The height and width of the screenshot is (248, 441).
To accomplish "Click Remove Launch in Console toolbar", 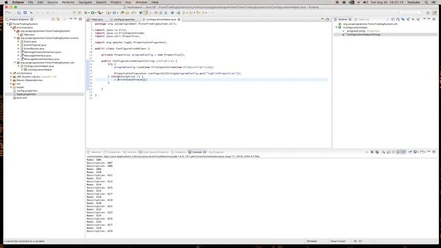I will (372, 152).
